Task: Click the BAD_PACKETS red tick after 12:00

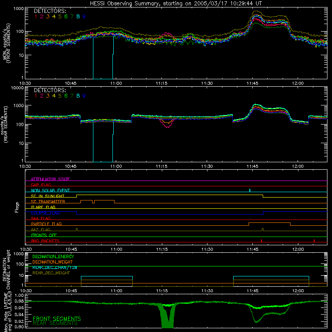Action: [x=314, y=241]
